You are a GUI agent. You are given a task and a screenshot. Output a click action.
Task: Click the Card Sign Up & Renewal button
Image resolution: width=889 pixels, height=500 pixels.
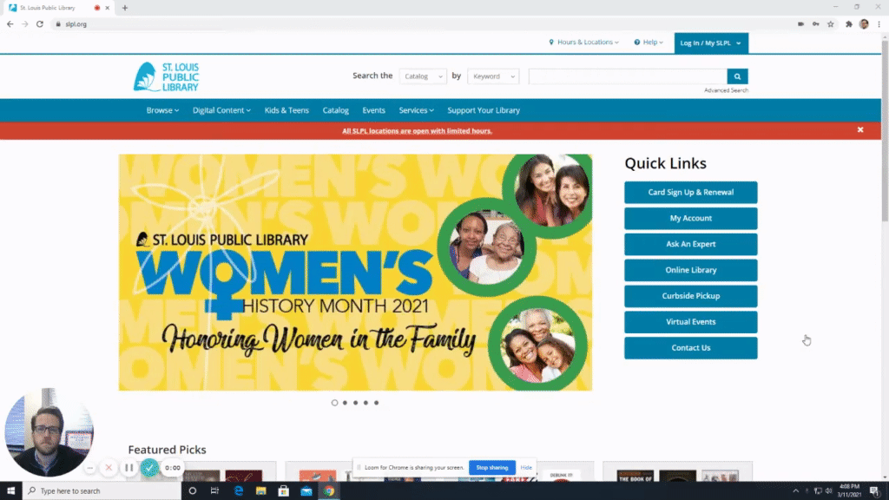pos(690,192)
